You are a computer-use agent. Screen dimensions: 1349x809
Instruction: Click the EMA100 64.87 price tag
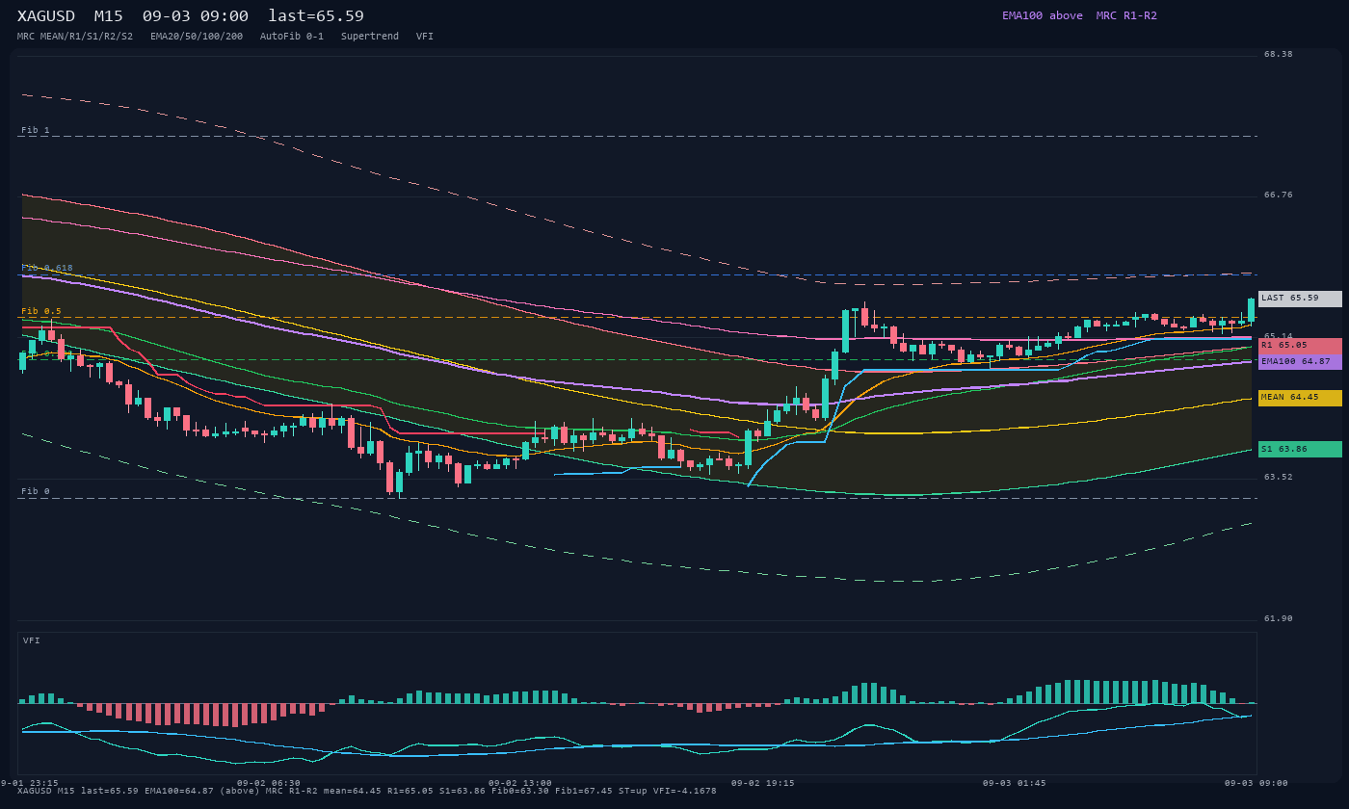pyautogui.click(x=1300, y=361)
